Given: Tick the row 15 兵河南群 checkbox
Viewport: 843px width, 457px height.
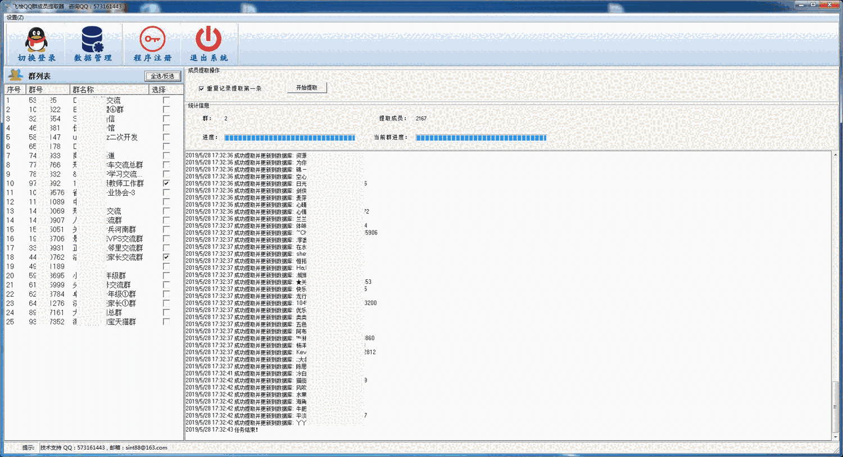Looking at the screenshot, I should pos(166,229).
